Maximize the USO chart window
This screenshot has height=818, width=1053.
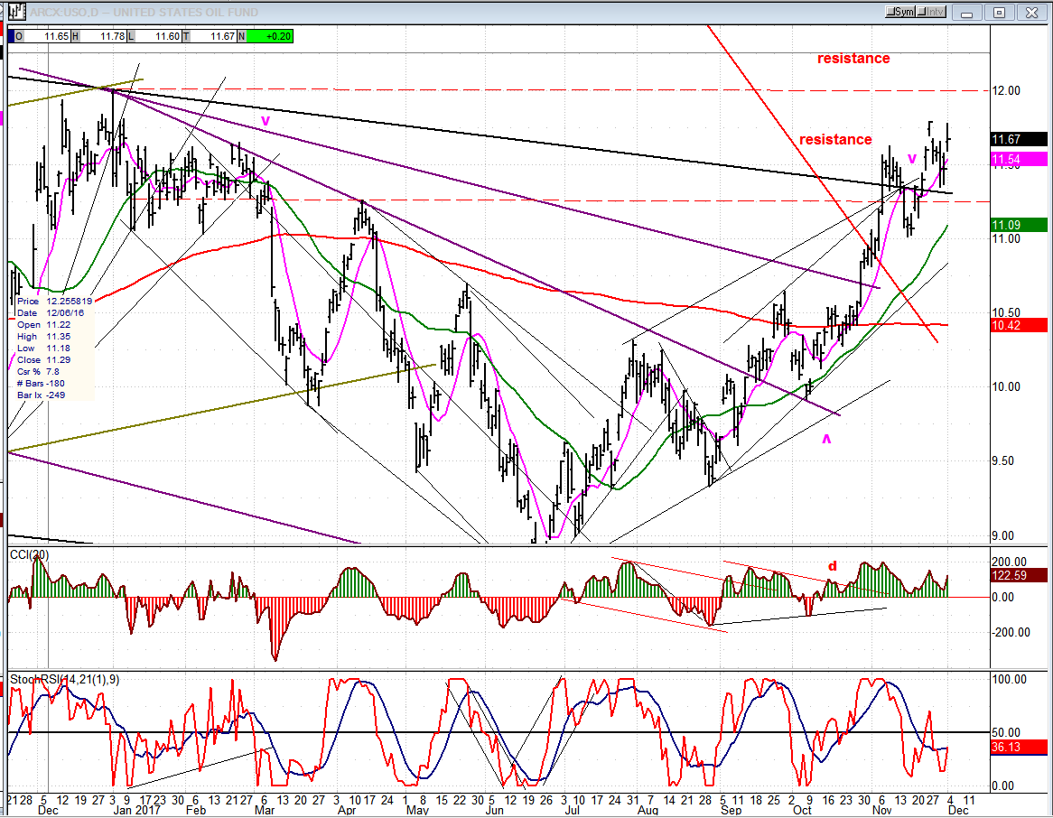pyautogui.click(x=1000, y=13)
